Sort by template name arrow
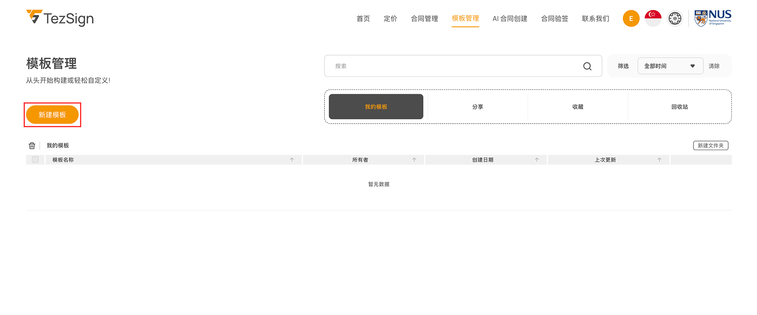757x315 pixels. (292, 160)
